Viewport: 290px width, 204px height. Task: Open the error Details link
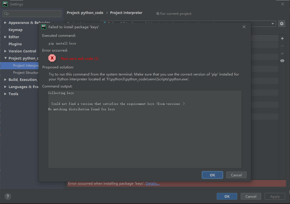[153, 183]
